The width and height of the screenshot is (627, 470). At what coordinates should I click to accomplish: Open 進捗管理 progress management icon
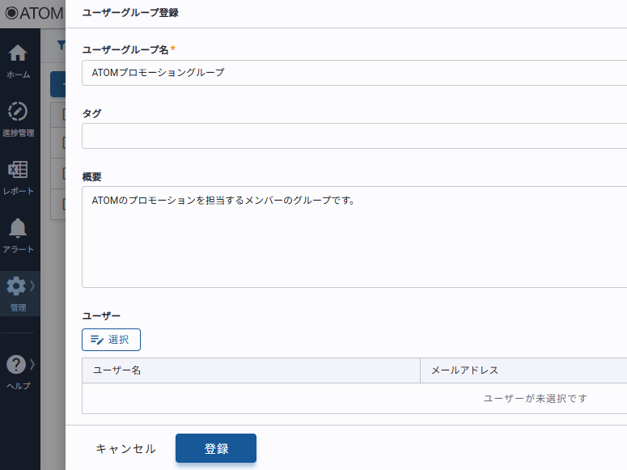point(18,112)
